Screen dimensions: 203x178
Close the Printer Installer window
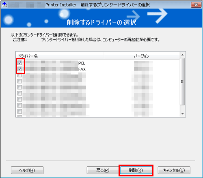coord(196,5)
